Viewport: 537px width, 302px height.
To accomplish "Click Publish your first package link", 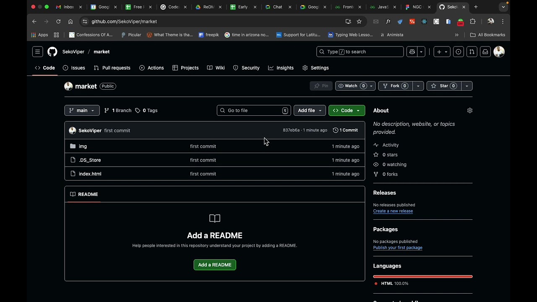I will (x=398, y=247).
